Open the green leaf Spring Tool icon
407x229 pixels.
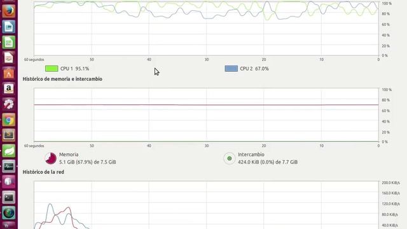8,151
